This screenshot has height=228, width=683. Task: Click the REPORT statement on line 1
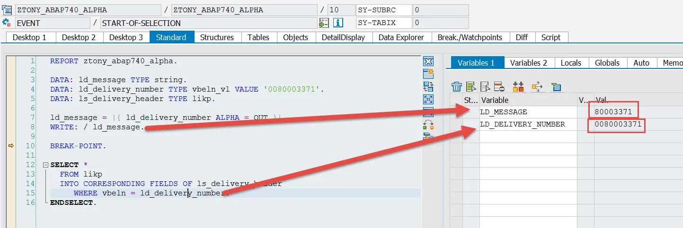point(114,61)
